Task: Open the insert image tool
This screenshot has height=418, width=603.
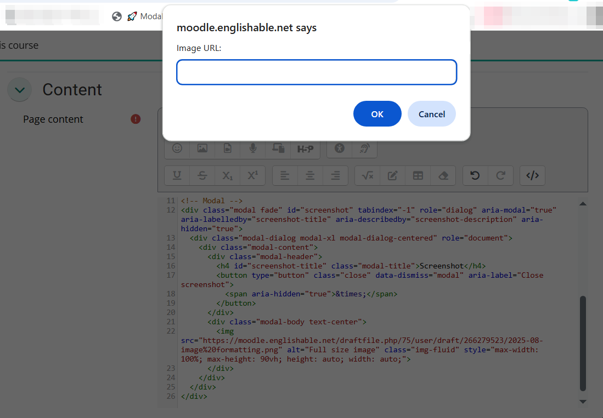Action: point(202,148)
